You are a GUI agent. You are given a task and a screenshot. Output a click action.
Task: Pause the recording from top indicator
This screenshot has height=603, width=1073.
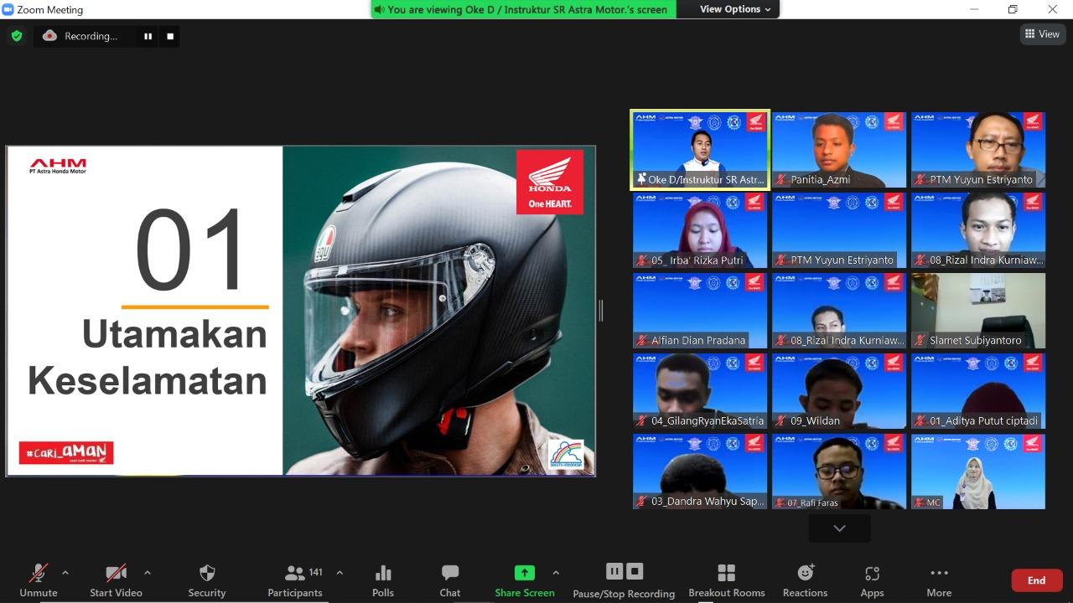tap(148, 36)
